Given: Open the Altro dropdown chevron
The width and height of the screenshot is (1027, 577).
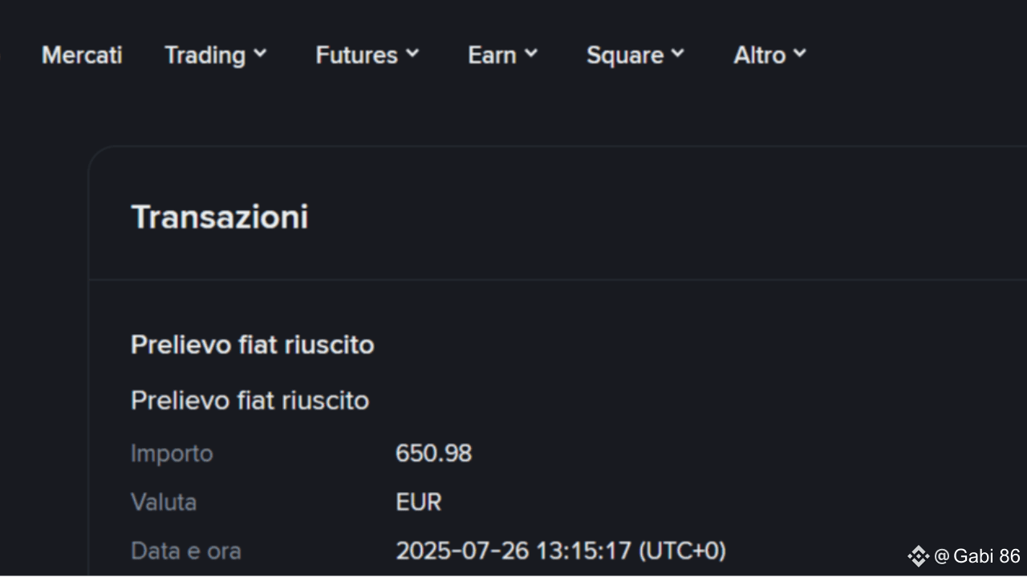Looking at the screenshot, I should click(800, 54).
